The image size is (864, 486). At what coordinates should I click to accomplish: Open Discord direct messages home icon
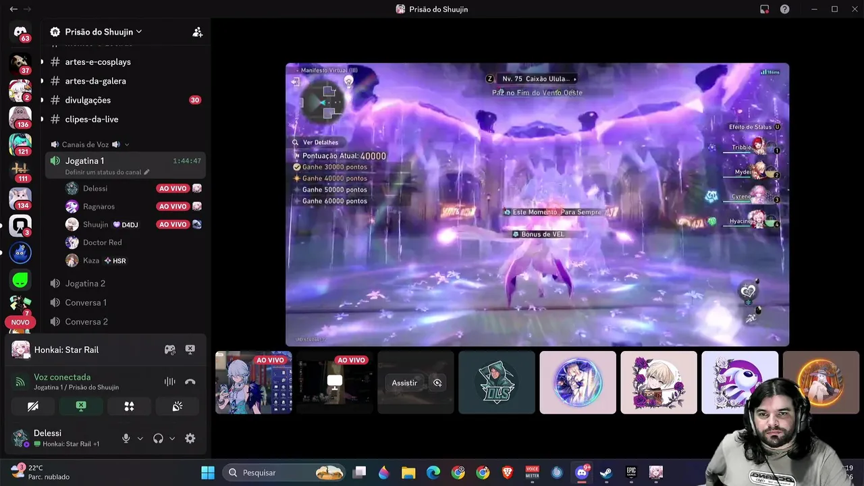[x=20, y=32]
